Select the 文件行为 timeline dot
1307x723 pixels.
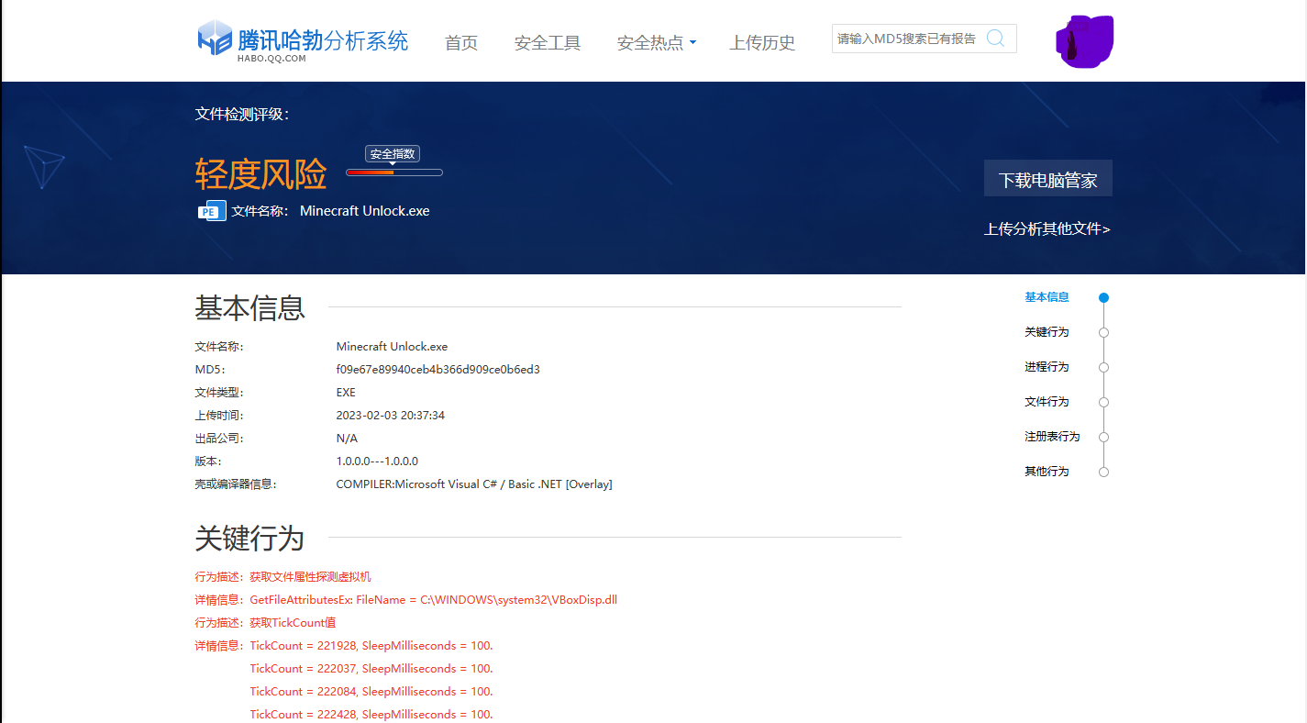click(1103, 403)
